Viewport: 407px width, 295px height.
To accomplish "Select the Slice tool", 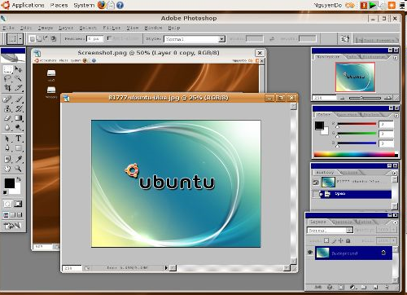I will pos(19,88).
